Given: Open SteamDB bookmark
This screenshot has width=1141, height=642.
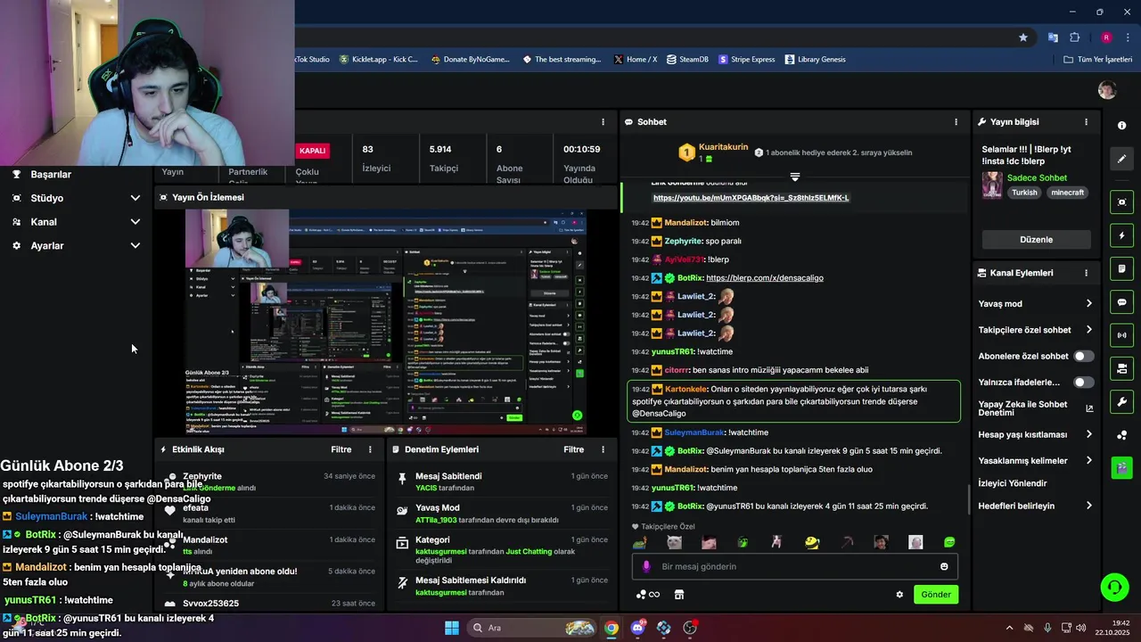Looking at the screenshot, I should (x=687, y=60).
